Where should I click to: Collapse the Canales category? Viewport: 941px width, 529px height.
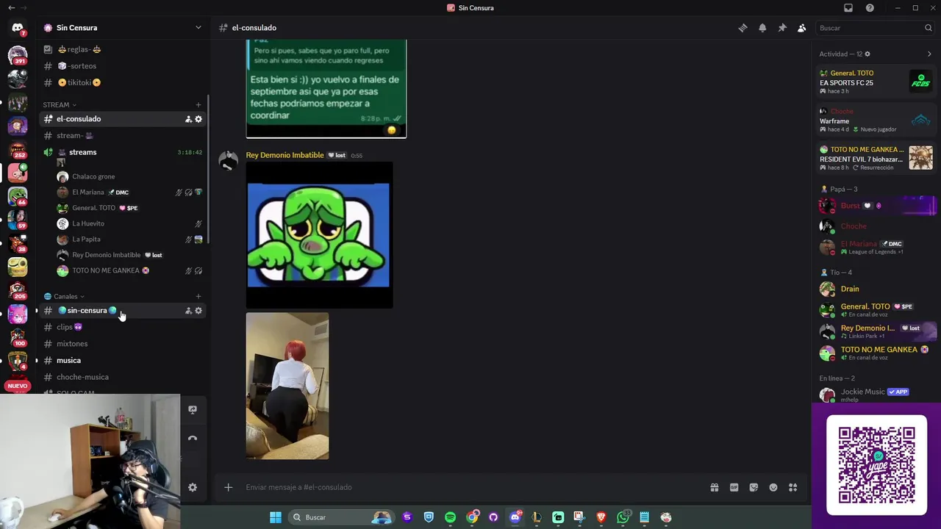(x=64, y=297)
